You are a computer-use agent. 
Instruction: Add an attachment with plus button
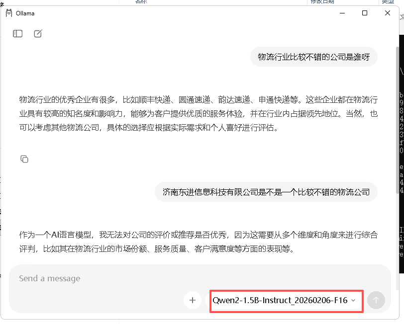tap(193, 300)
